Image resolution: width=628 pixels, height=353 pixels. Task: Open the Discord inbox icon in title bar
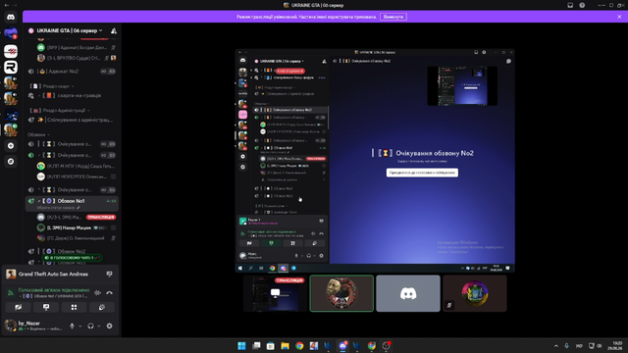570,5
